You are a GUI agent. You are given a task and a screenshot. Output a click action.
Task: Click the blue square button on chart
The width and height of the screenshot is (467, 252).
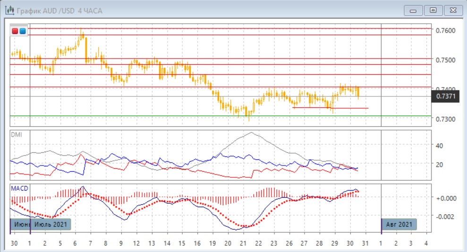tap(23, 31)
